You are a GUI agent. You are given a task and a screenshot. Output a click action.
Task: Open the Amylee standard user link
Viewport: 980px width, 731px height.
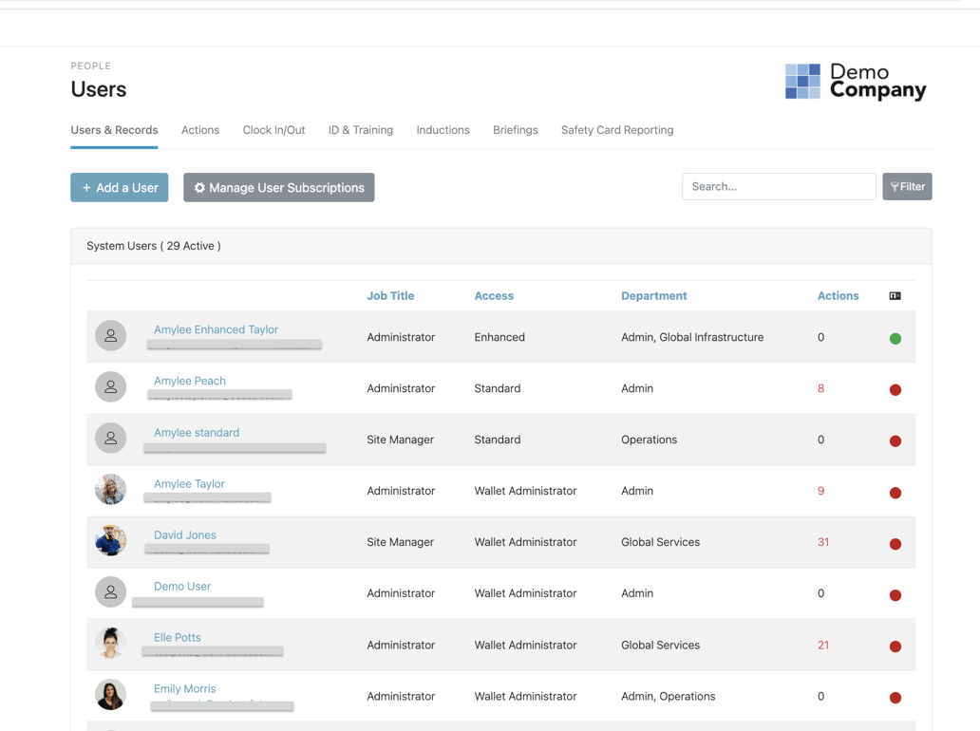(197, 432)
